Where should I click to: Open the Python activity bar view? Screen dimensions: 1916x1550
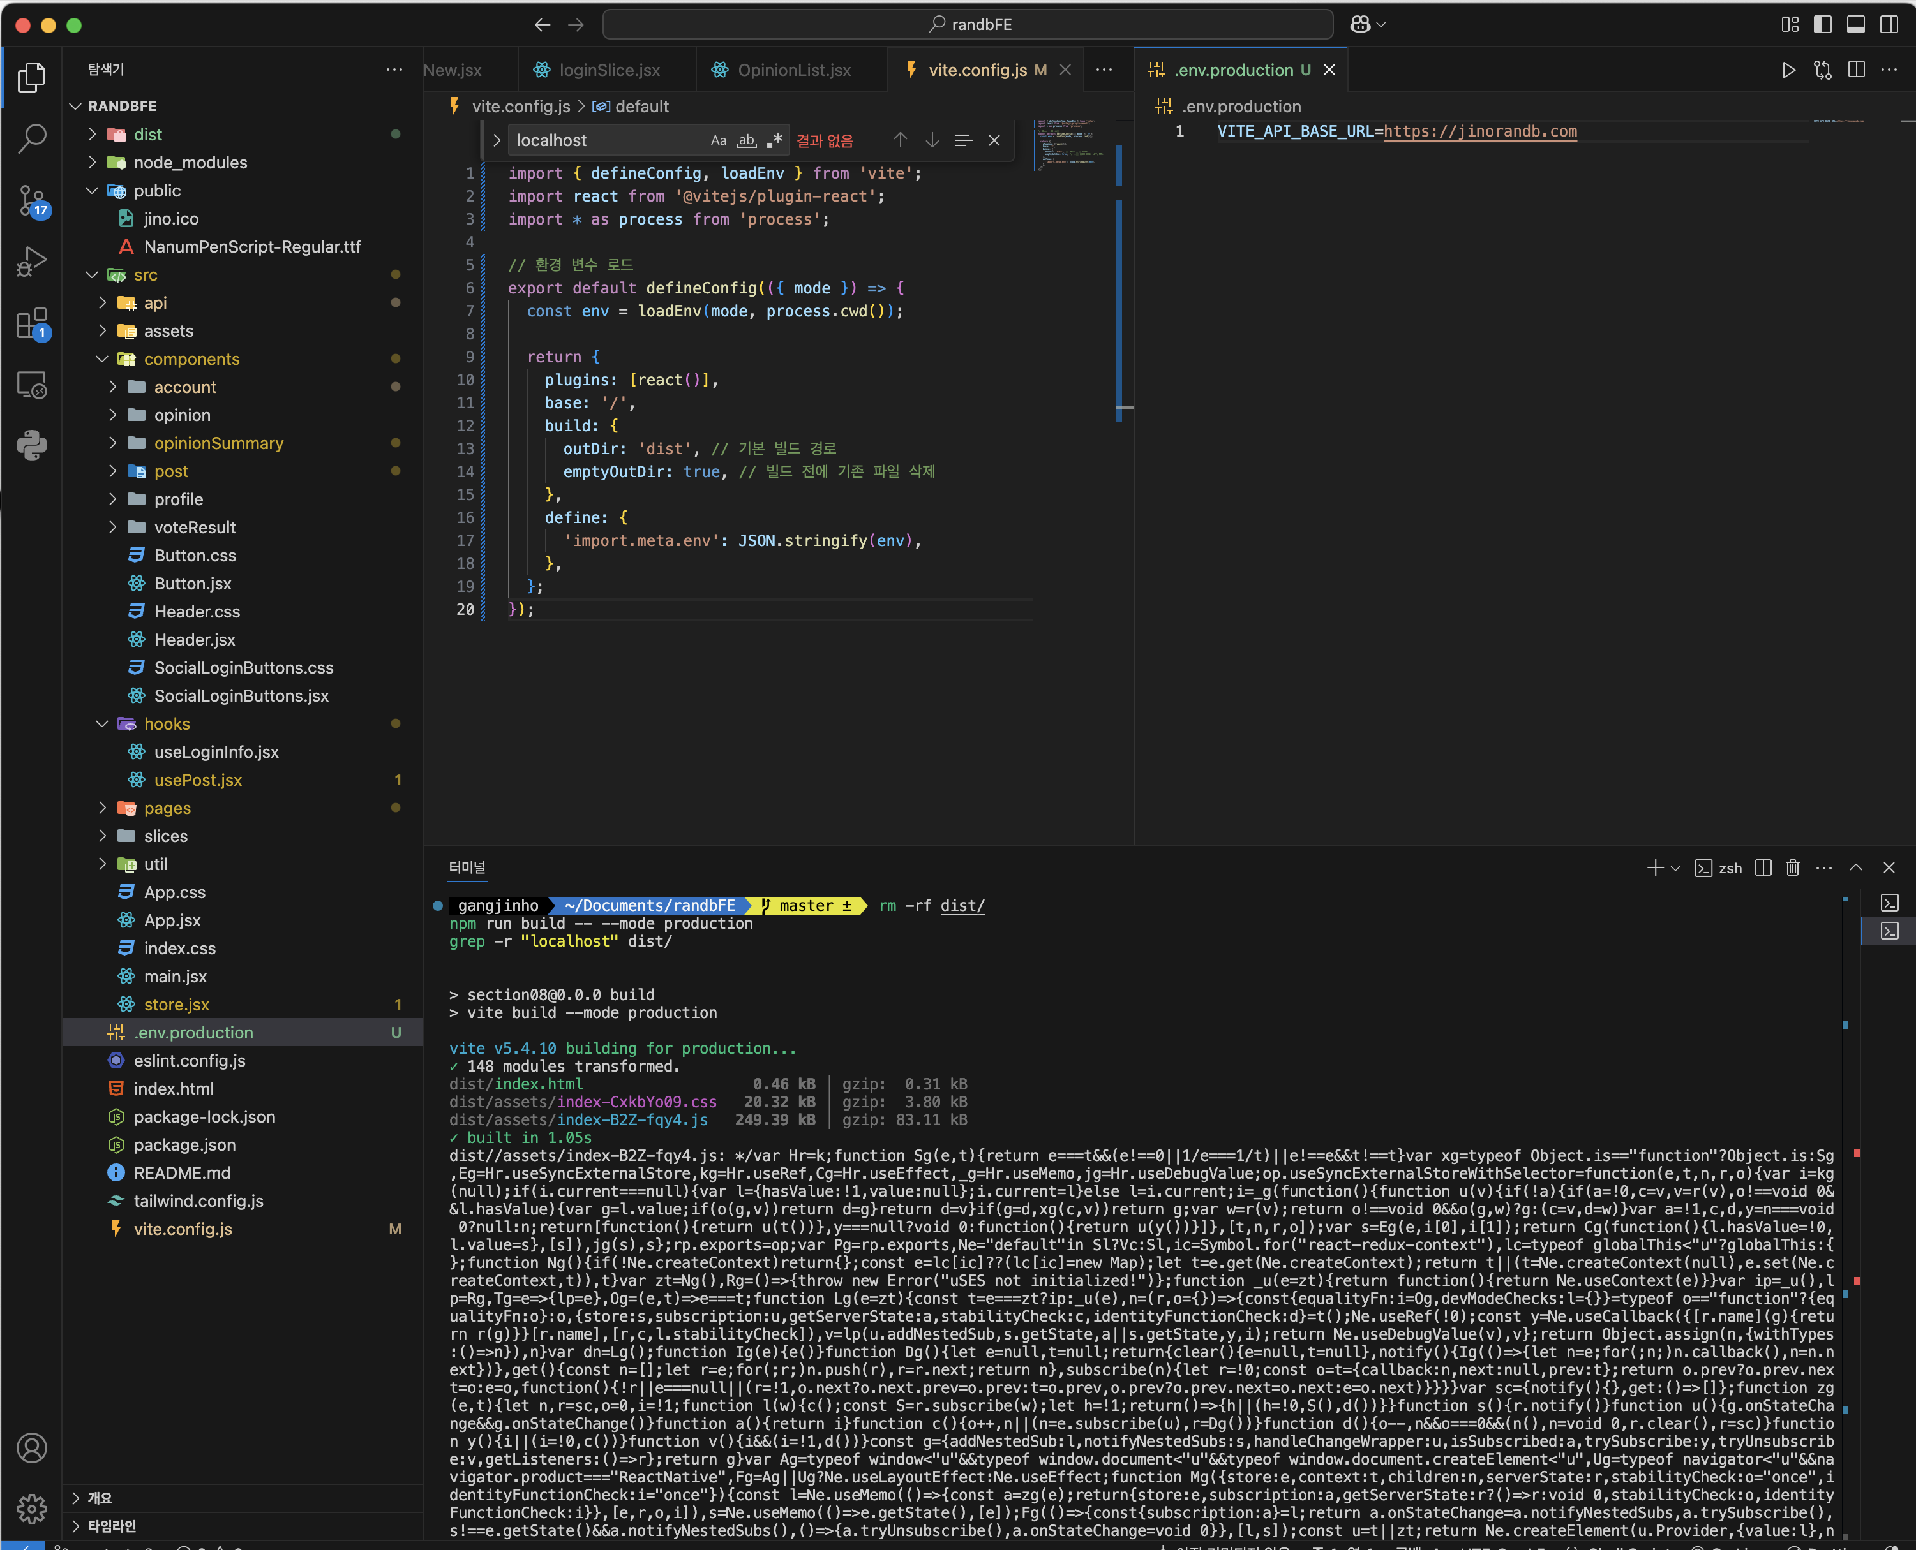pos(31,445)
